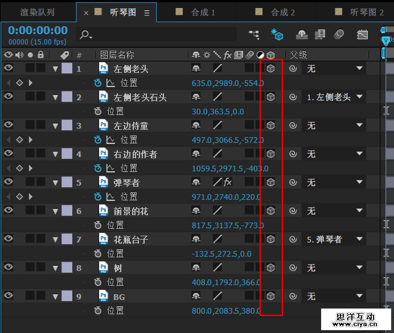The image size is (394, 333).
Task: Collapse the 前景的花 layer properties
Action: click(55, 211)
